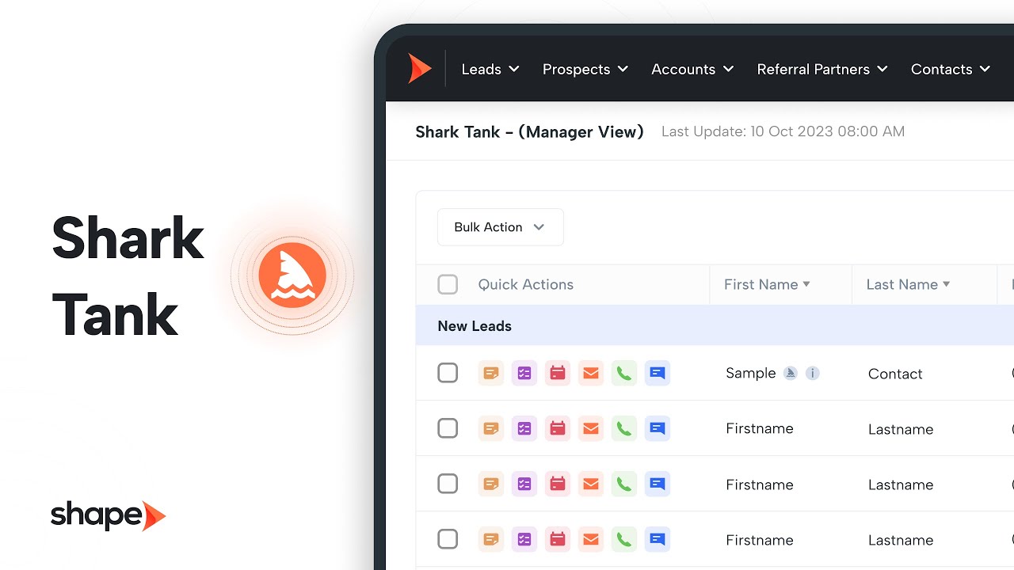Click the shark fin badge beside Sample
The width and height of the screenshot is (1014, 570).
point(790,373)
